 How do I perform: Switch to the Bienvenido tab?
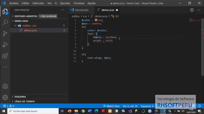82,10
